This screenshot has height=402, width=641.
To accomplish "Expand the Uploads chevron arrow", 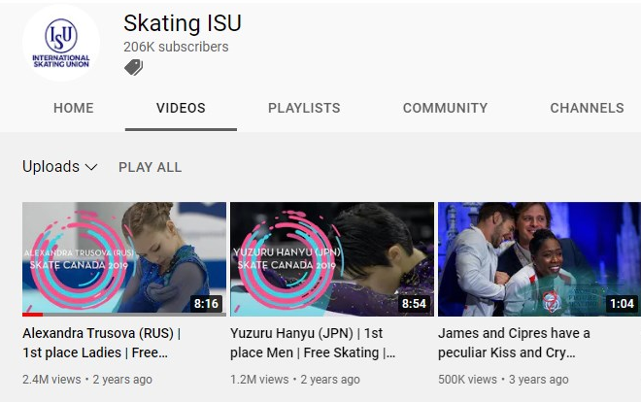I will pos(91,167).
